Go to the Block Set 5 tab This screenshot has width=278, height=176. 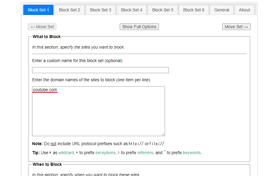pos(163,10)
